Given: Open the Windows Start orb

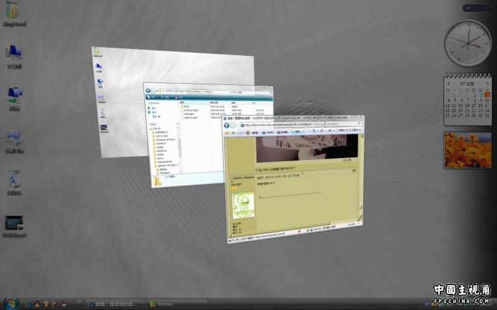Looking at the screenshot, I should (11, 304).
